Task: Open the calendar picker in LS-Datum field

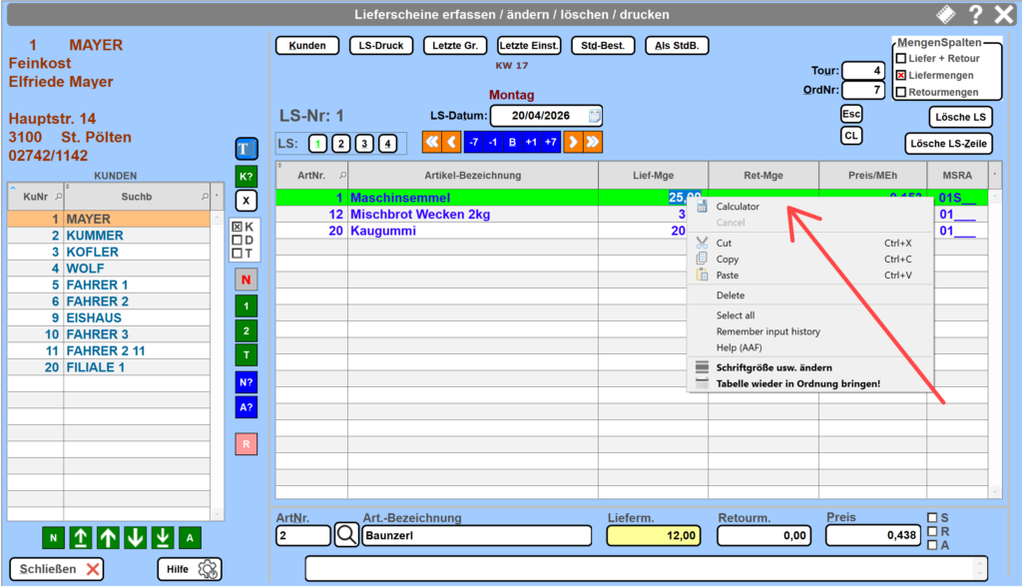Action: click(x=595, y=116)
